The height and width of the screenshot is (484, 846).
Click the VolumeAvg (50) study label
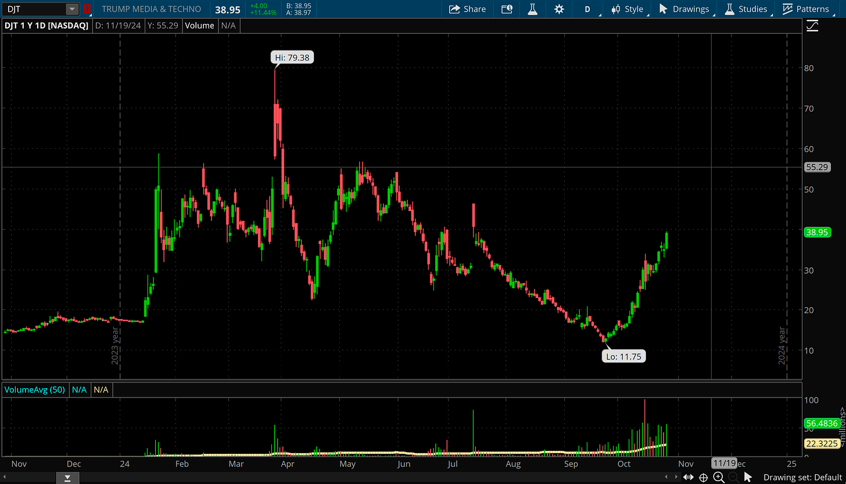point(35,389)
